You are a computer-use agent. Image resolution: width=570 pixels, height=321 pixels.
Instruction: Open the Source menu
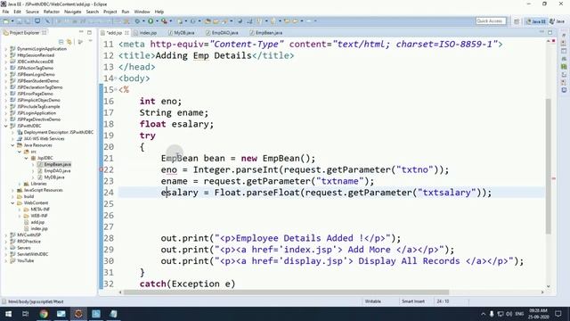32,12
